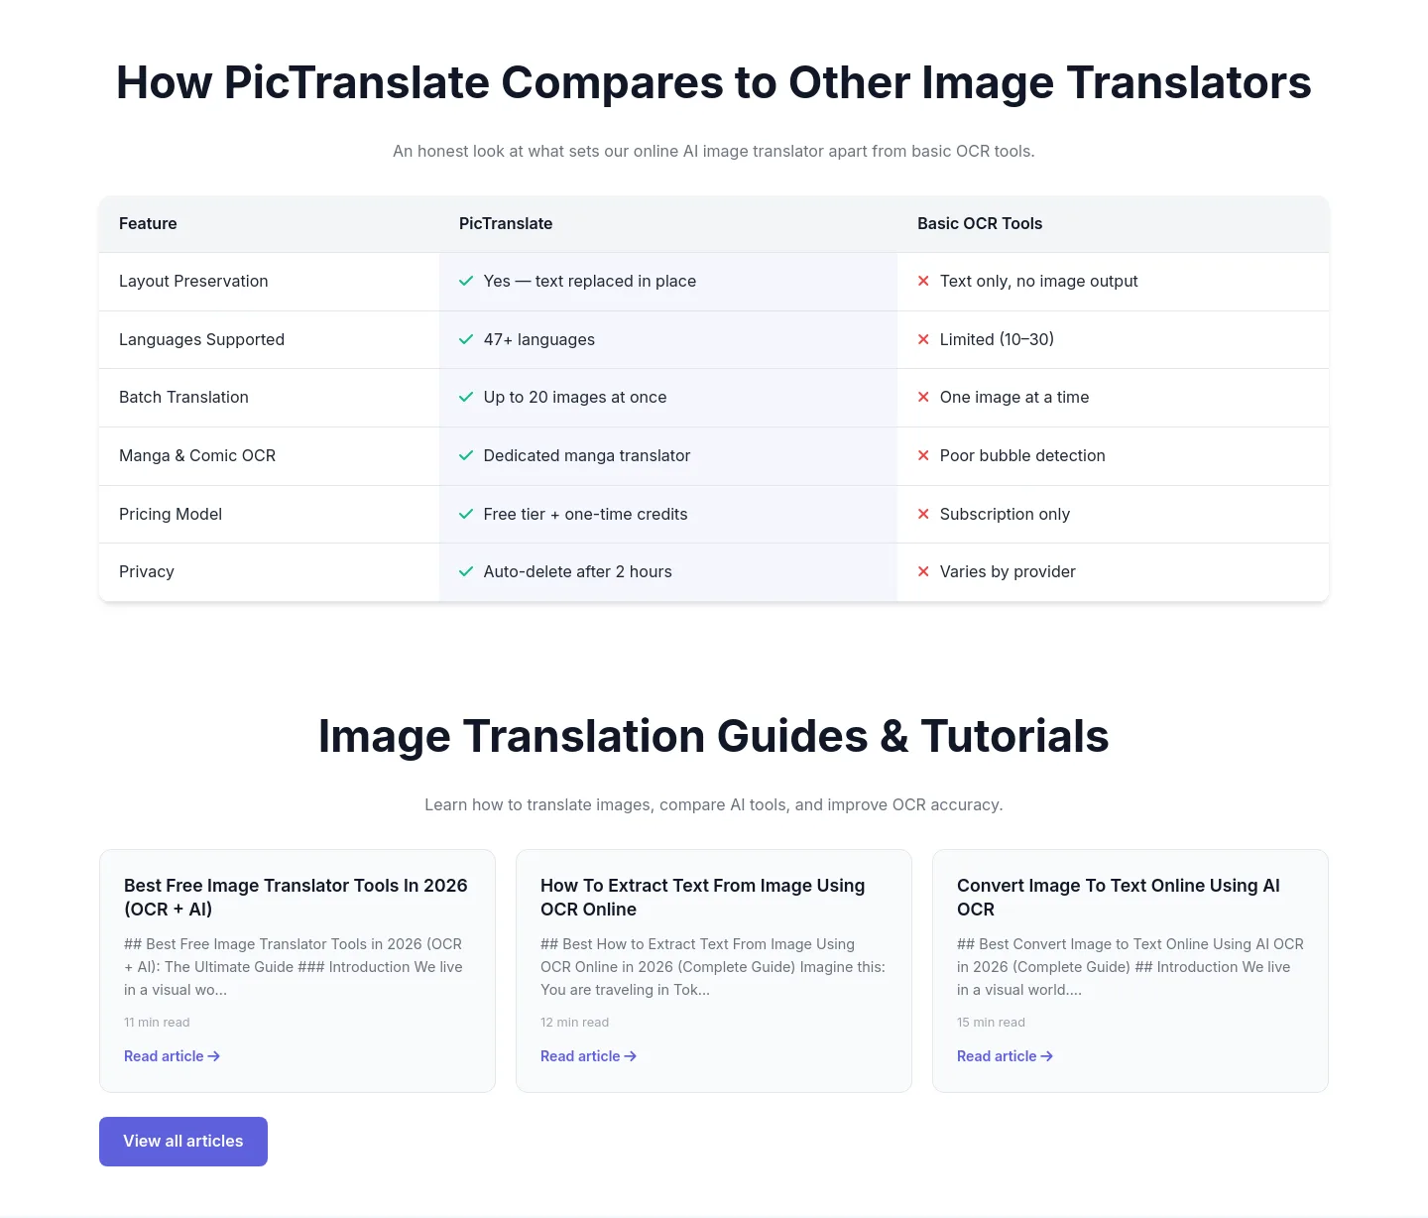The image size is (1428, 1218).
Task: Click the Learn how to translate images subtitle
Action: pos(714,804)
